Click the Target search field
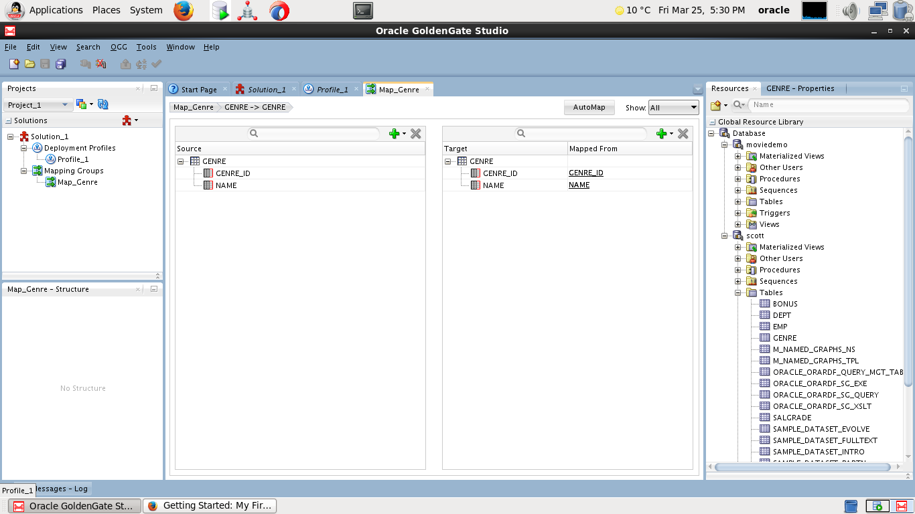This screenshot has width=915, height=514. pos(581,134)
